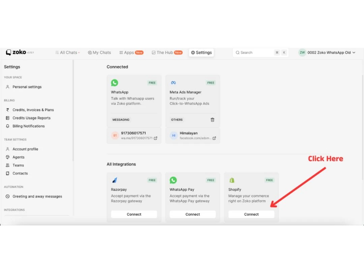Click the ZW account avatar
Image resolution: width=364 pixels, height=273 pixels.
click(x=302, y=52)
